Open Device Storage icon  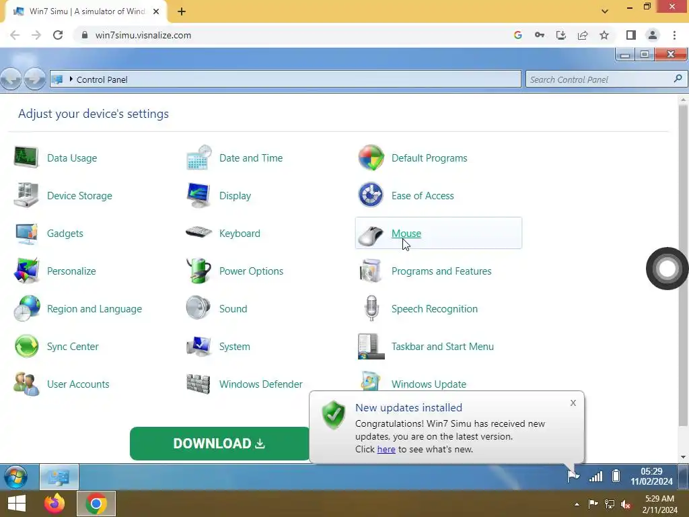click(x=26, y=195)
